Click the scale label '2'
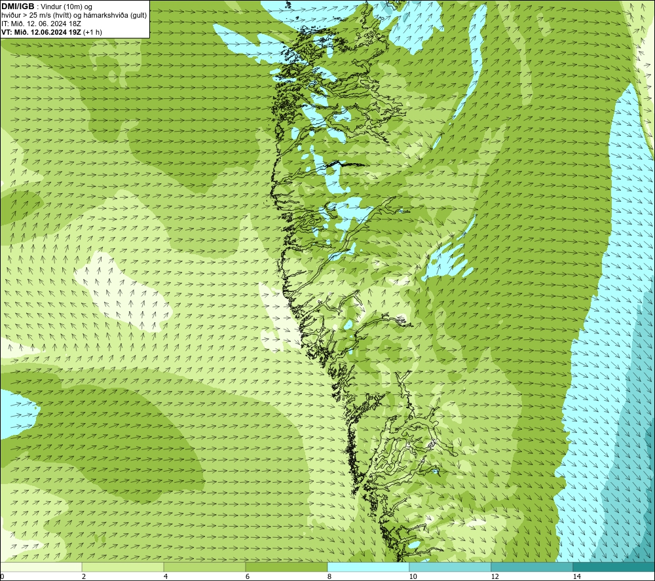This screenshot has width=655, height=581. (x=84, y=576)
